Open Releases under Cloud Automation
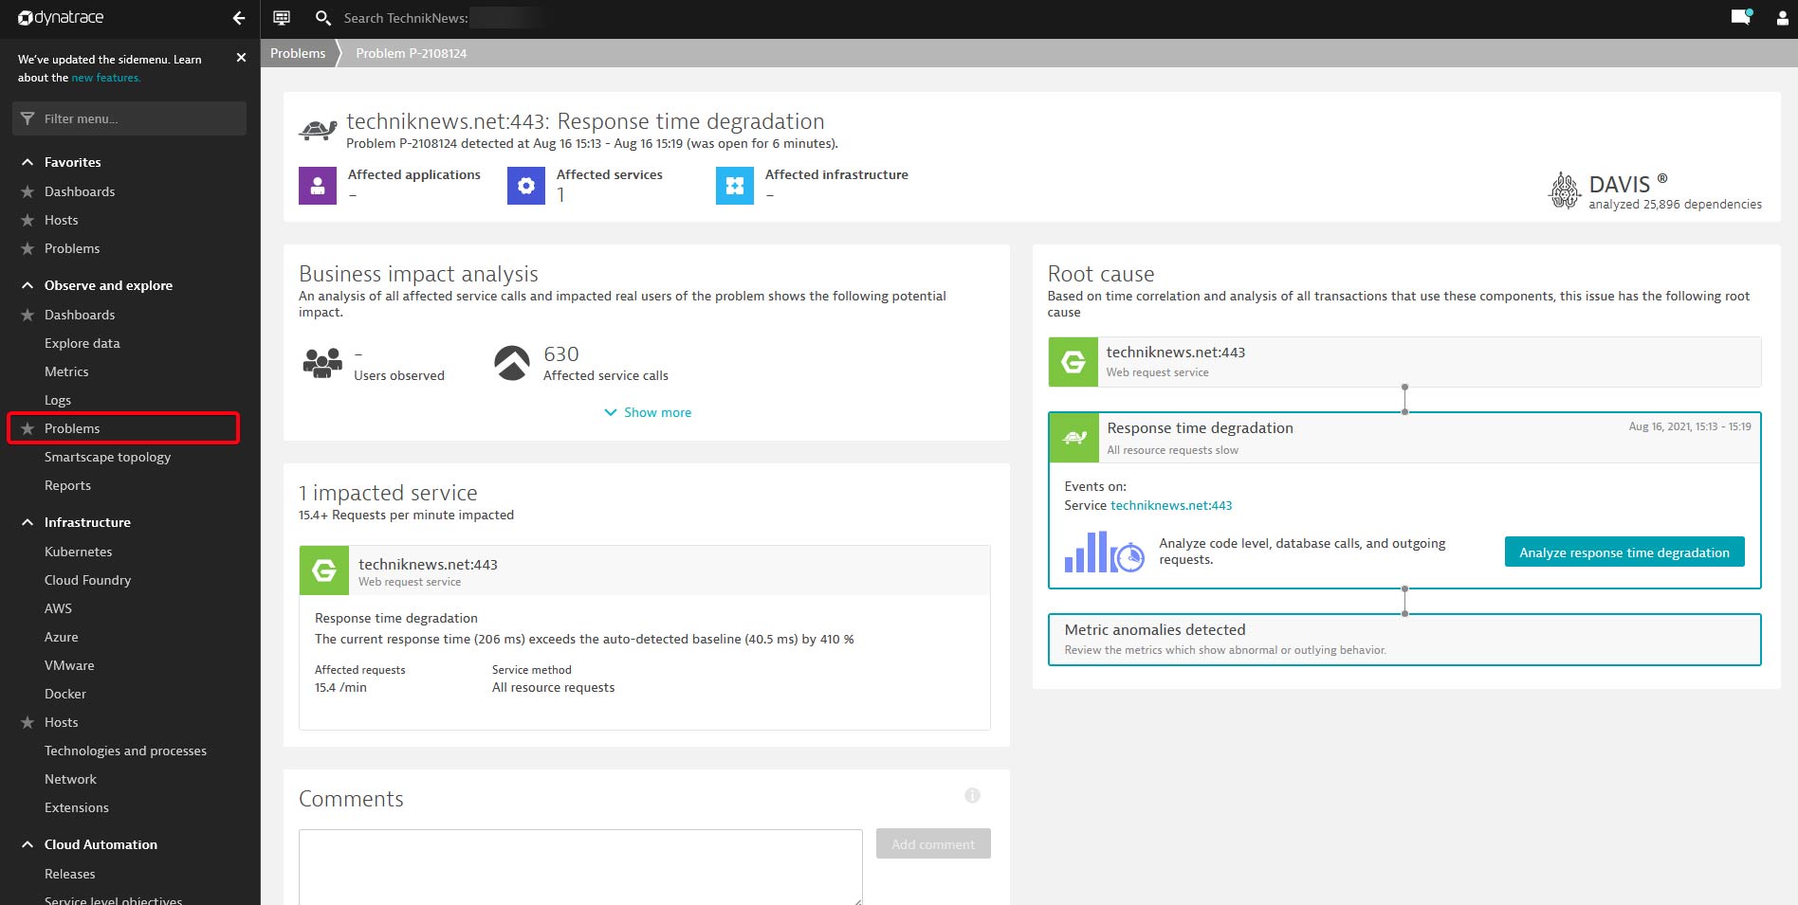The height and width of the screenshot is (905, 1798). (x=70, y=874)
